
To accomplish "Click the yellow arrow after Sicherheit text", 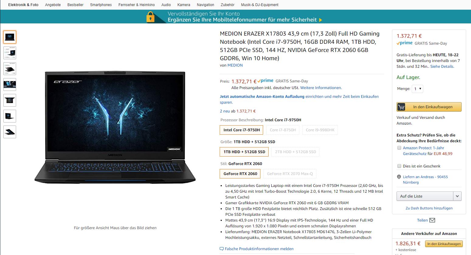I will [x=320, y=20].
